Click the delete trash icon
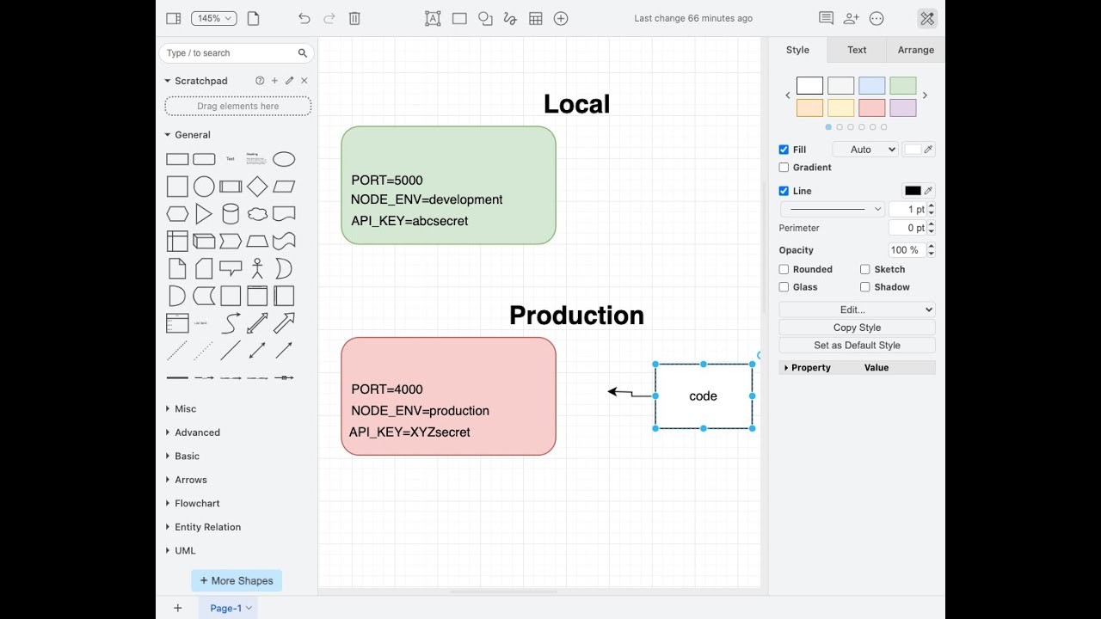Viewport: 1101px width, 619px height. [x=354, y=18]
